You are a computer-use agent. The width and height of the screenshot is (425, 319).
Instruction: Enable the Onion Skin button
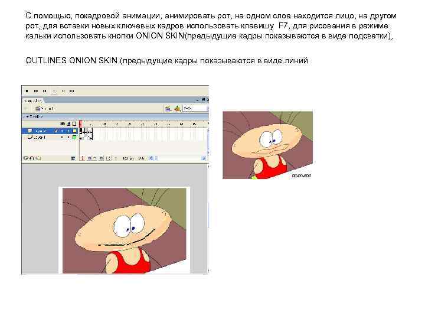[89, 158]
